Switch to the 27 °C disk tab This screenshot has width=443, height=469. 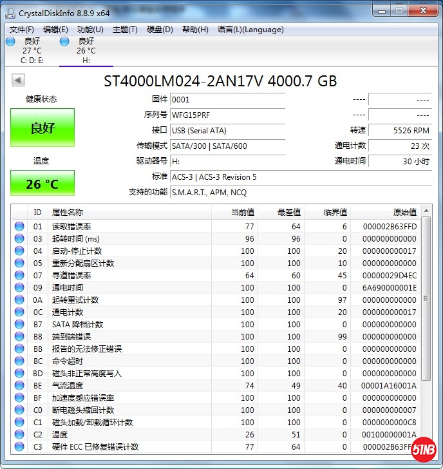[x=32, y=51]
